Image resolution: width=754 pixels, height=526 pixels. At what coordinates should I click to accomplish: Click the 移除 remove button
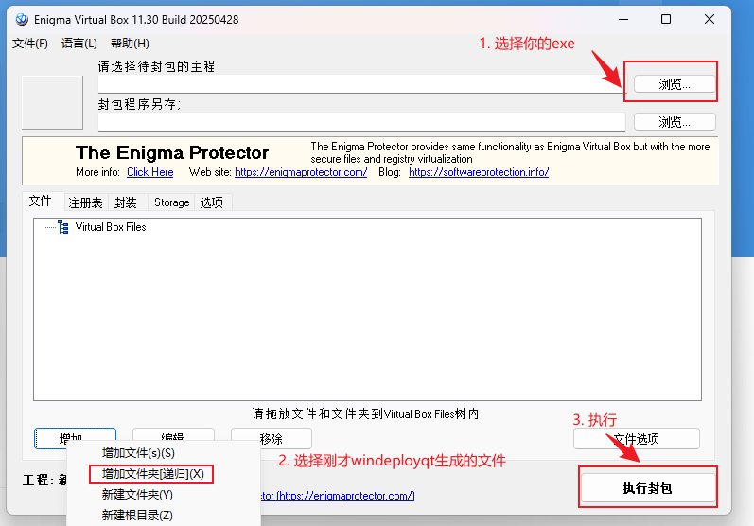point(272,439)
